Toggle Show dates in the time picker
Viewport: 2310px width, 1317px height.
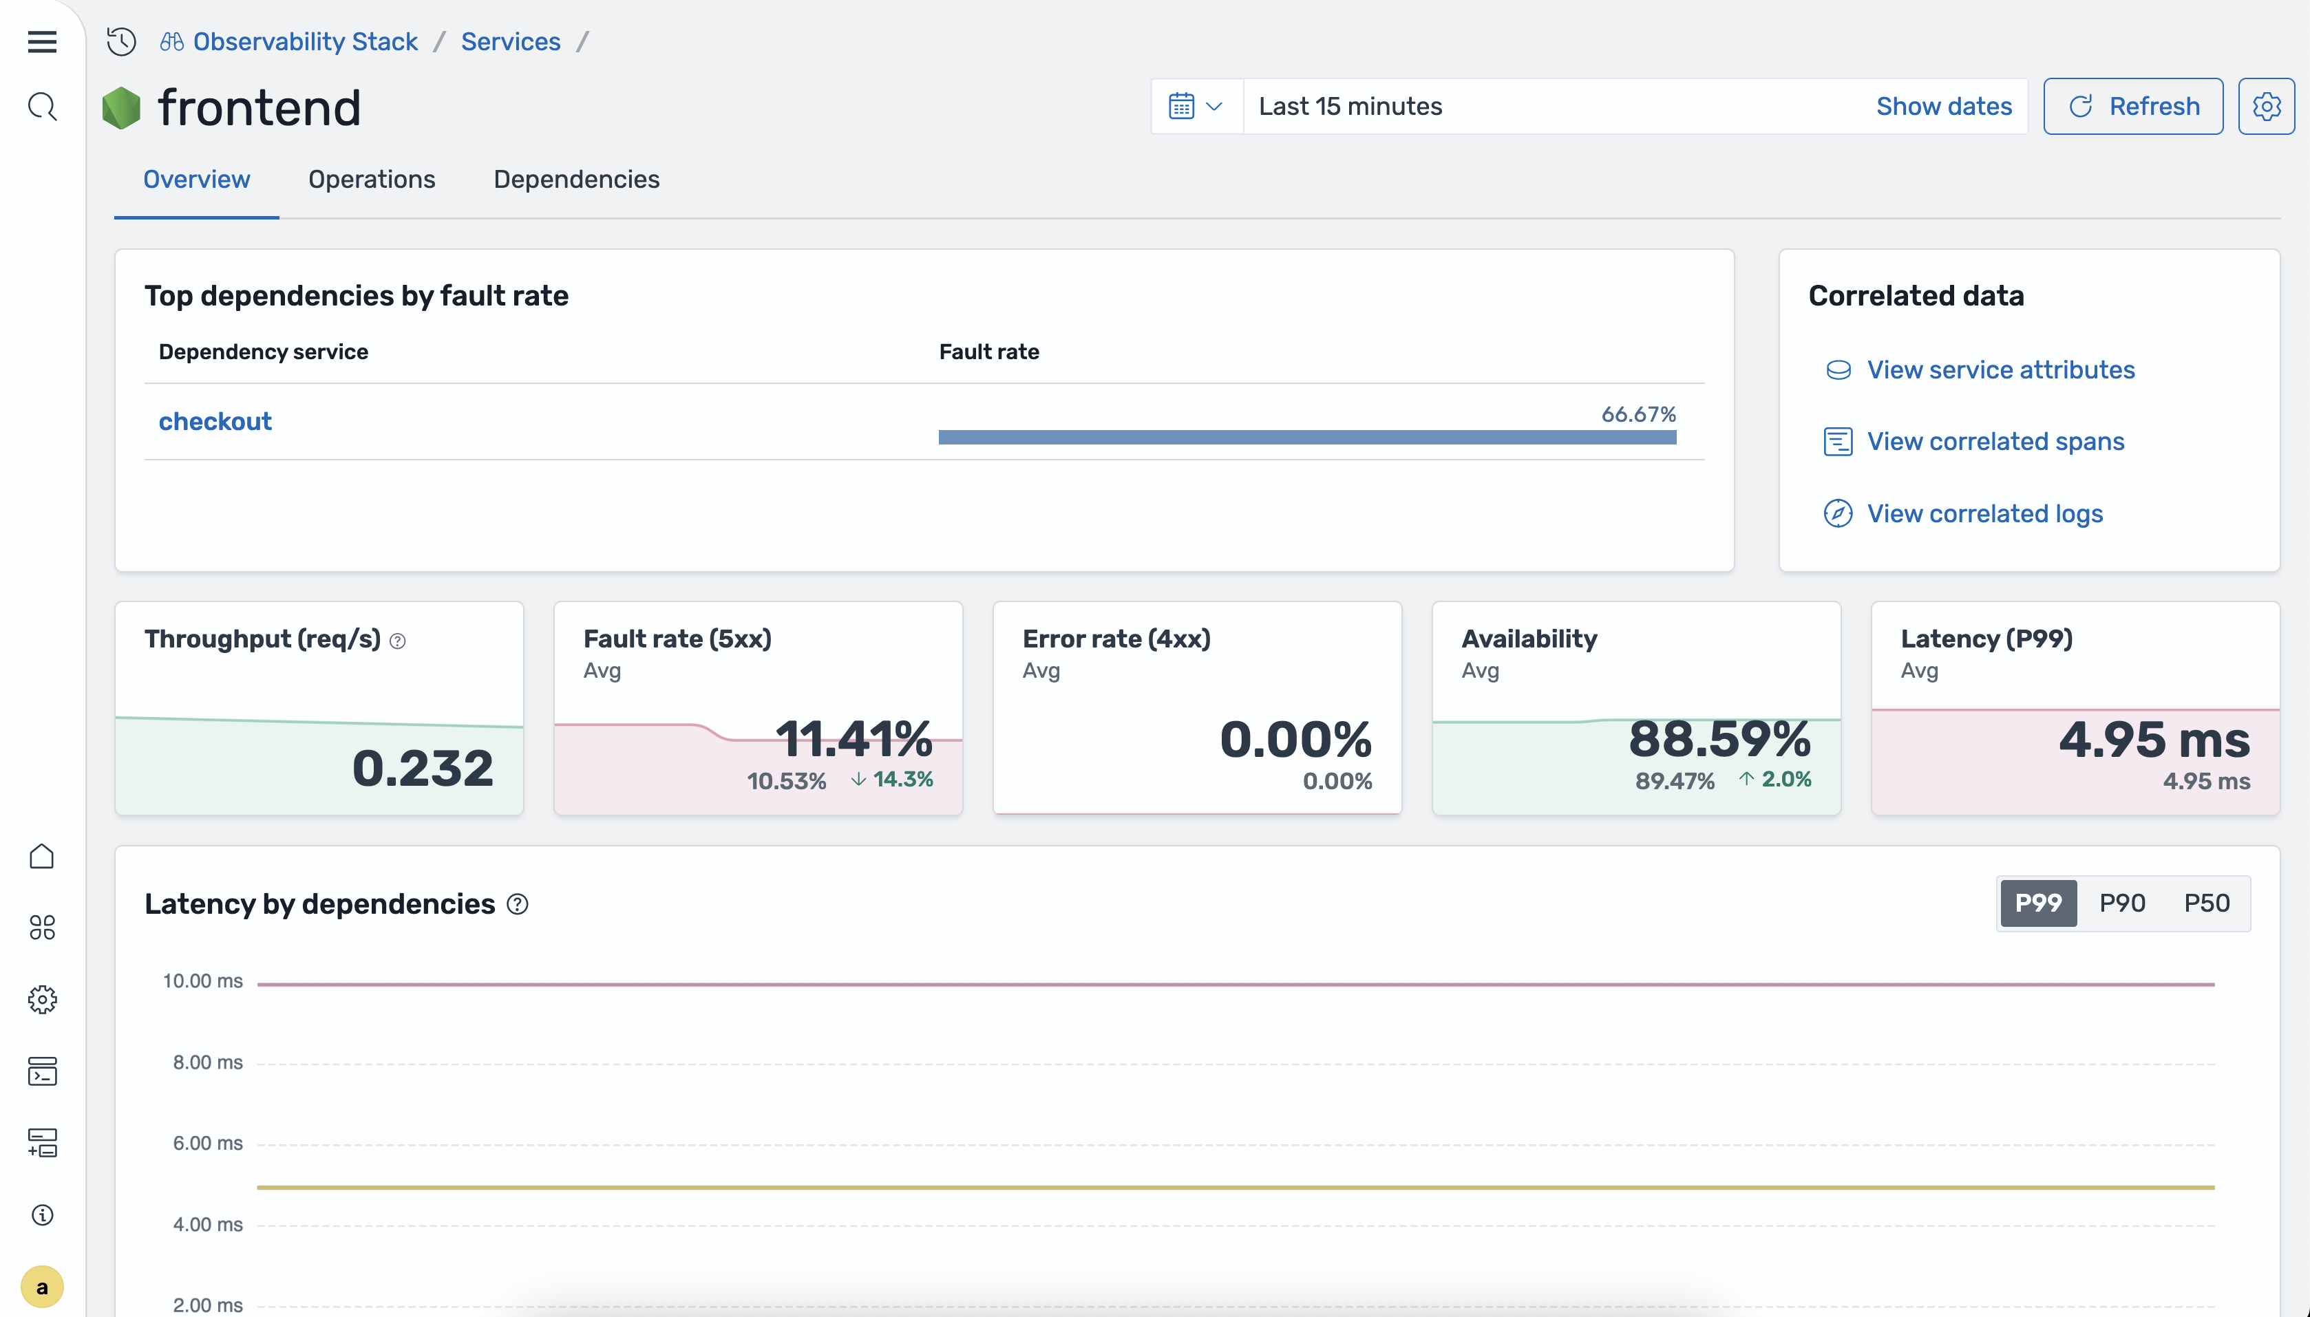[x=1944, y=106]
